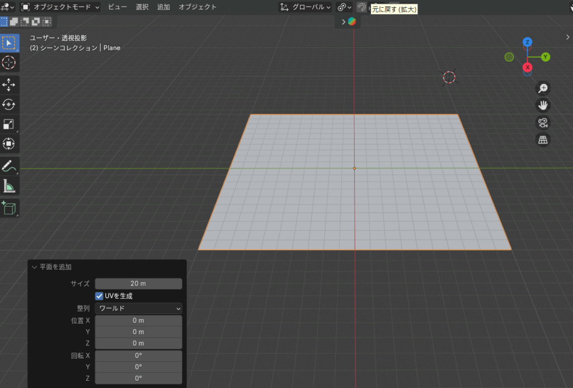Select the Add Cube tool
Viewport: 573px width, 388px height.
(8, 208)
